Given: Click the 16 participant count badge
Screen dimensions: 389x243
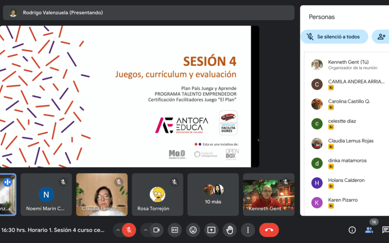Looking at the screenshot, I should (374, 222).
